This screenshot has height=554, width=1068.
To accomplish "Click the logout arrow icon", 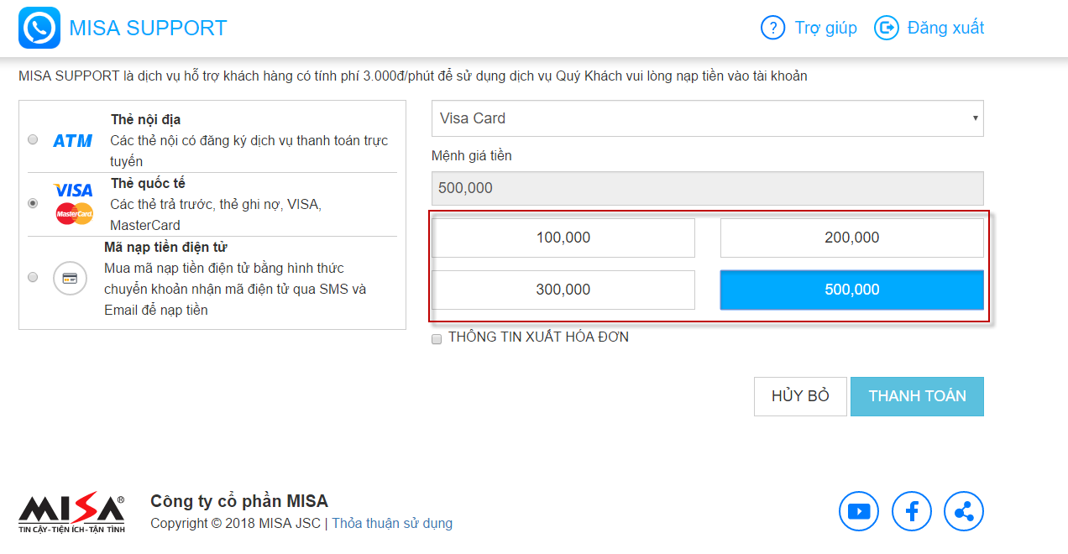I will tap(887, 28).
